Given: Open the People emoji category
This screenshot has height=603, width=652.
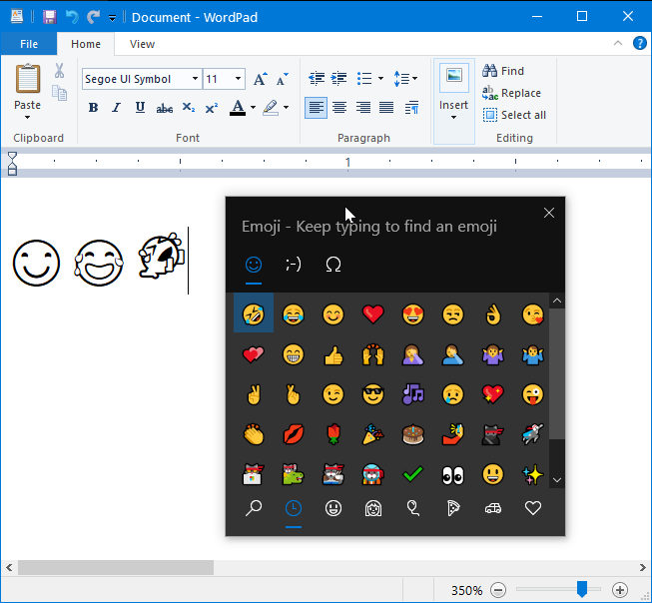Looking at the screenshot, I should (373, 508).
